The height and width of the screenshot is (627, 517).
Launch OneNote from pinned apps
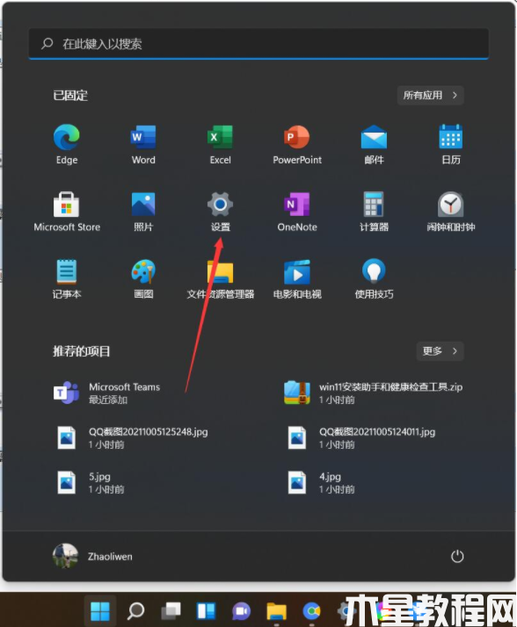(297, 212)
